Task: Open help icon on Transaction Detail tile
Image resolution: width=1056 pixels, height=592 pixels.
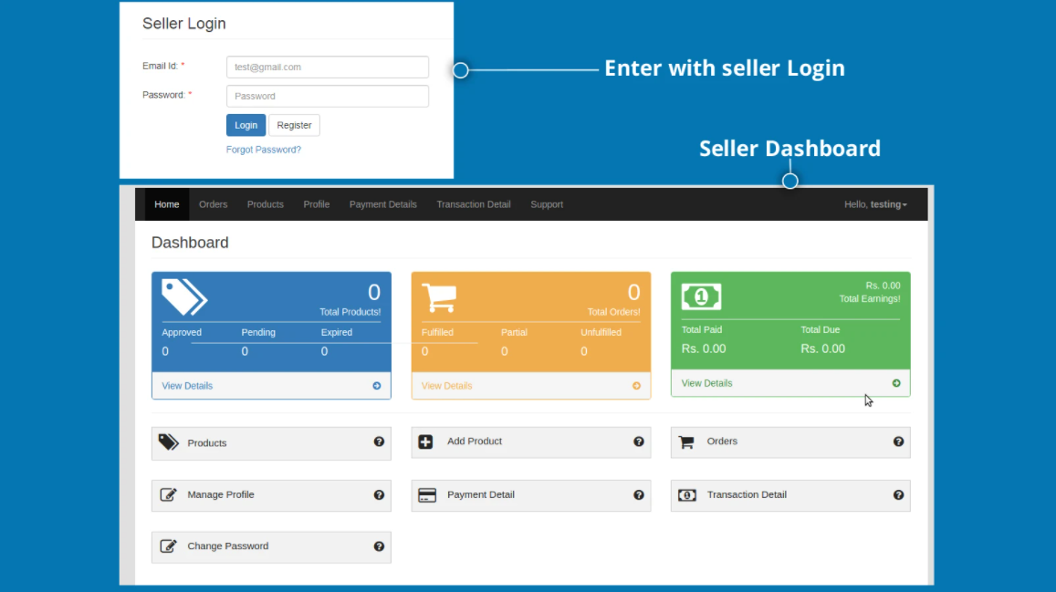Action: [x=898, y=494]
